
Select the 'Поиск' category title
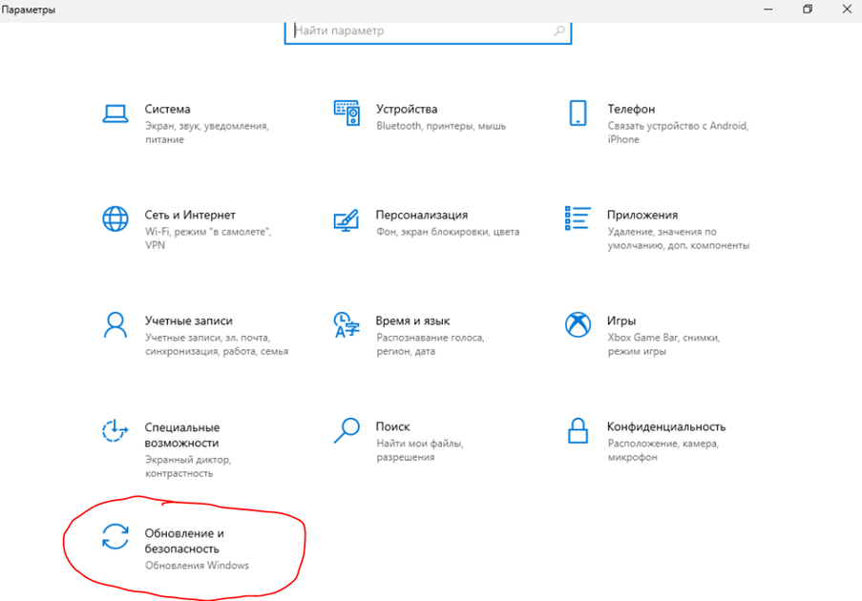[x=393, y=426]
